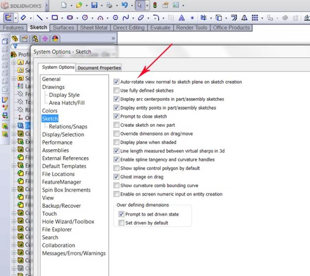Enable Use fully defined sketches checkbox
Image resolution: width=310 pixels, height=276 pixels.
116,90
